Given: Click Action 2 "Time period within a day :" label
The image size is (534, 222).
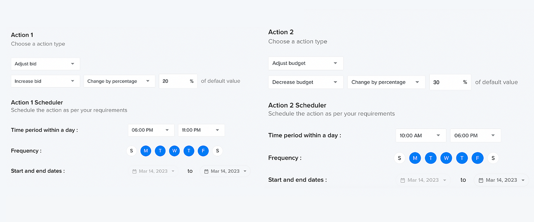Looking at the screenshot, I should click(305, 135).
